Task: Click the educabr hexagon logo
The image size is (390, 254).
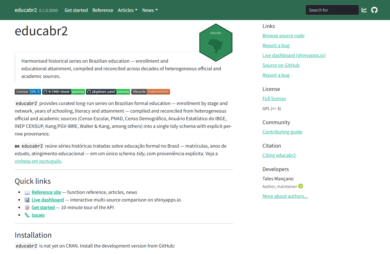Action: coord(216,43)
